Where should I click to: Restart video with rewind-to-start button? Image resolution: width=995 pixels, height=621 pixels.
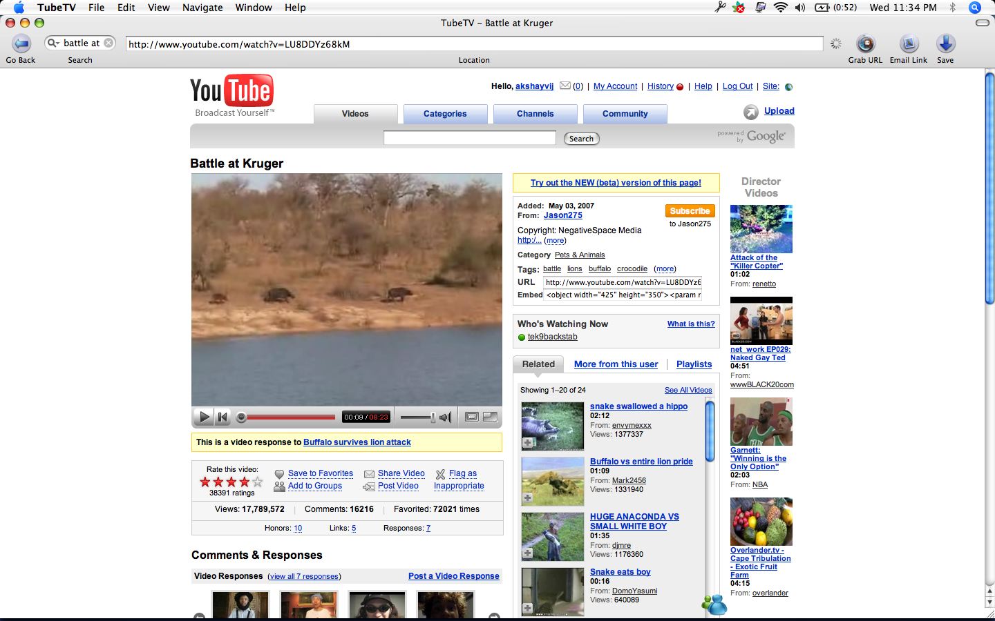222,417
